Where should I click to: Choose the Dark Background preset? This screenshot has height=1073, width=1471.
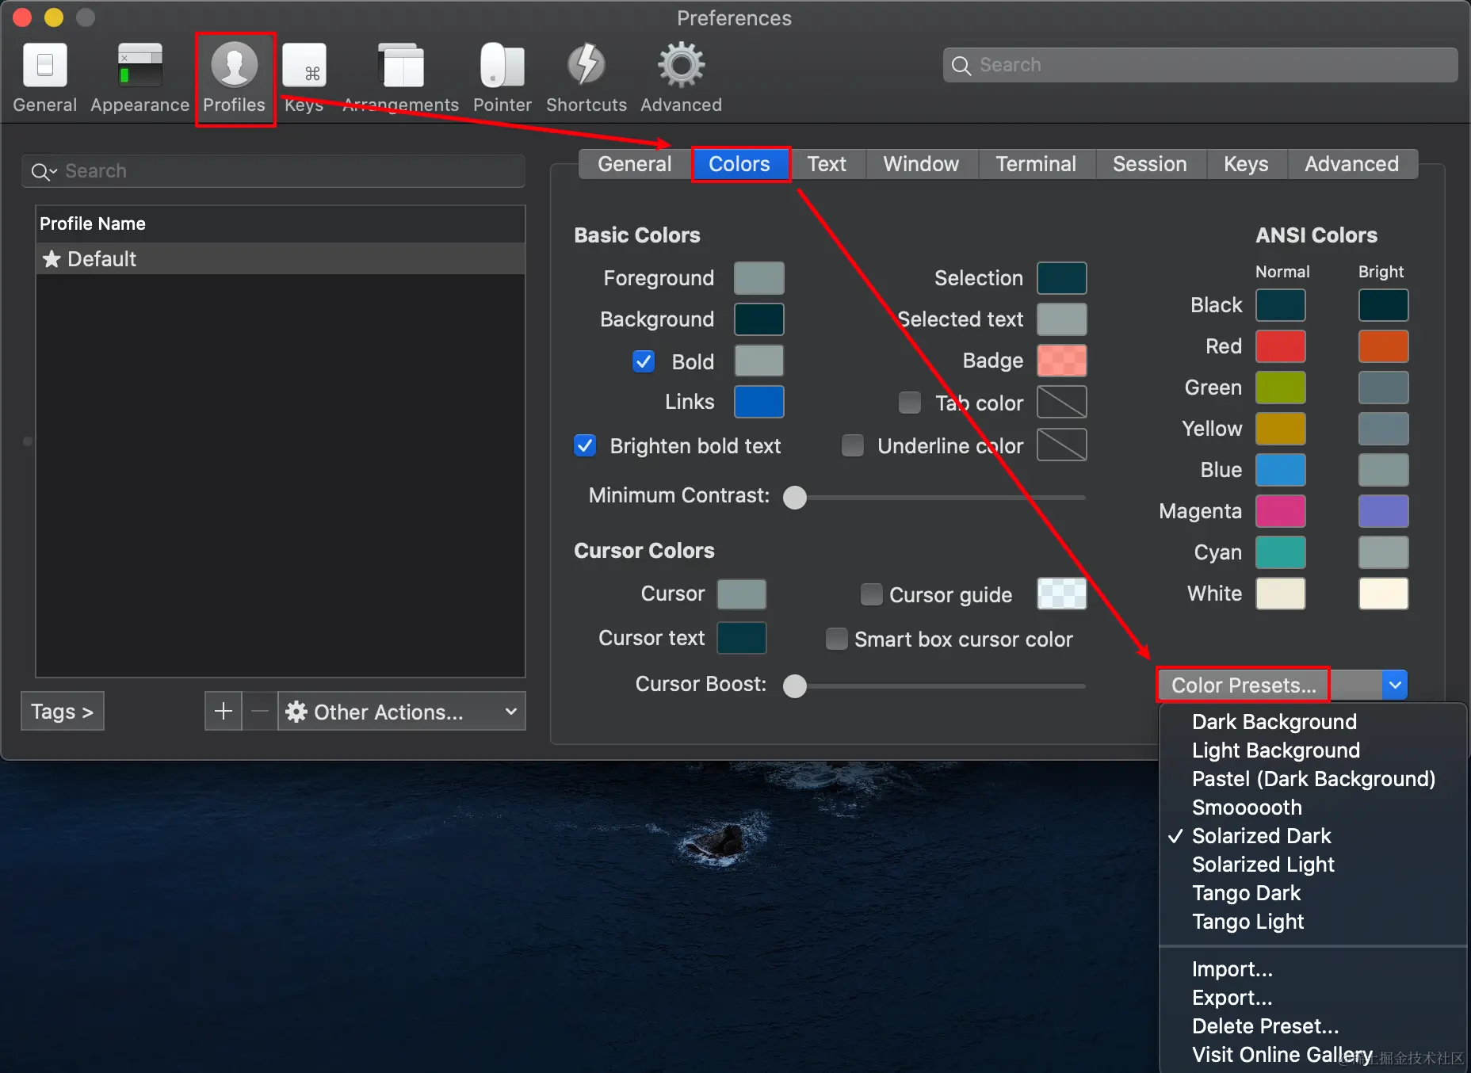[1312, 722]
